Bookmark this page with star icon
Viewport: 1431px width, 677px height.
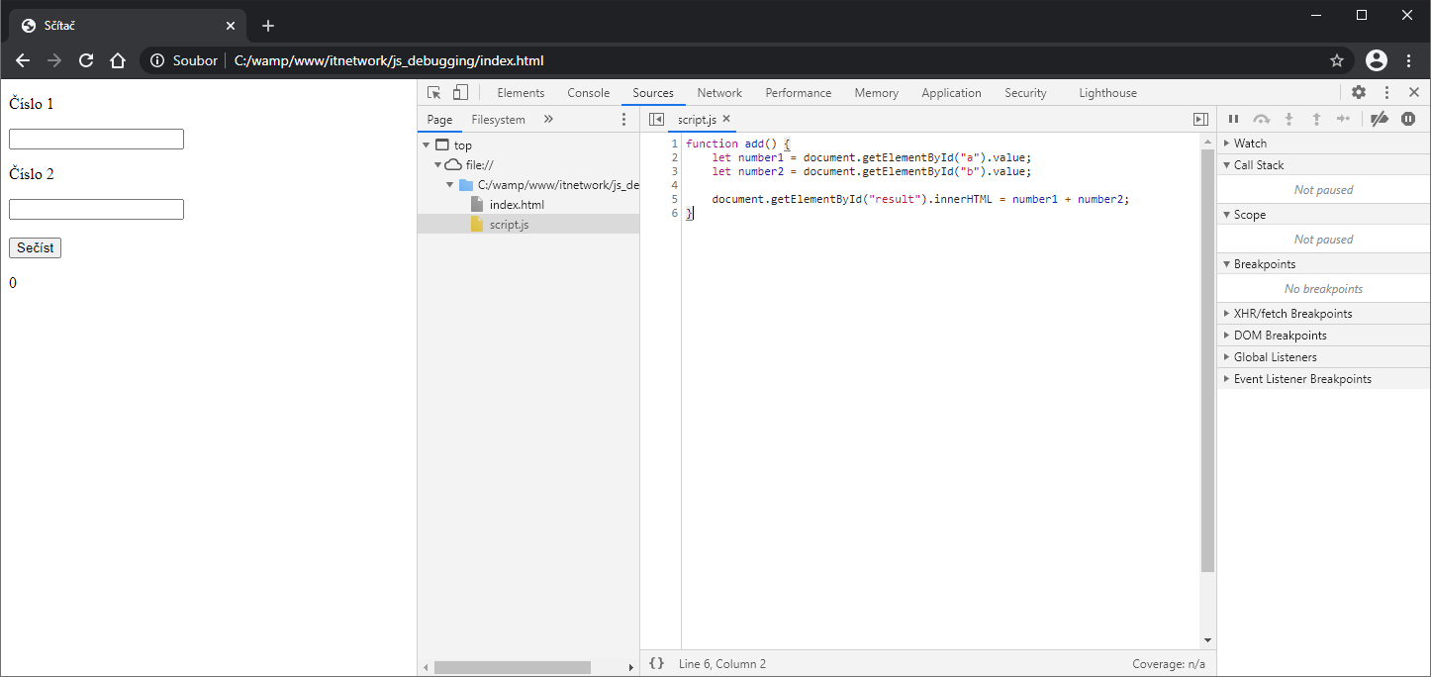1337,60
